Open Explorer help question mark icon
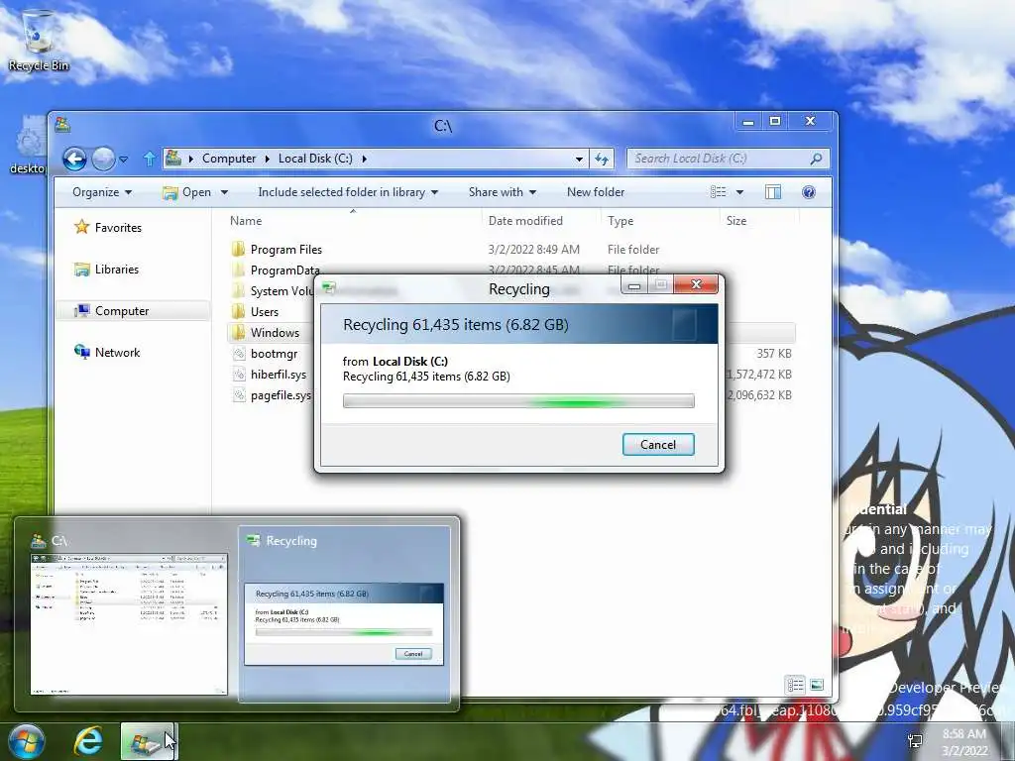This screenshot has height=761, width=1015. (809, 192)
